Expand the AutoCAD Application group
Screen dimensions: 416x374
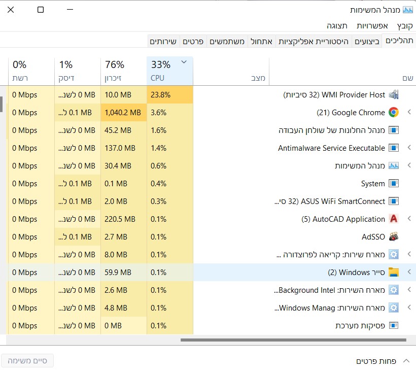(x=409, y=218)
